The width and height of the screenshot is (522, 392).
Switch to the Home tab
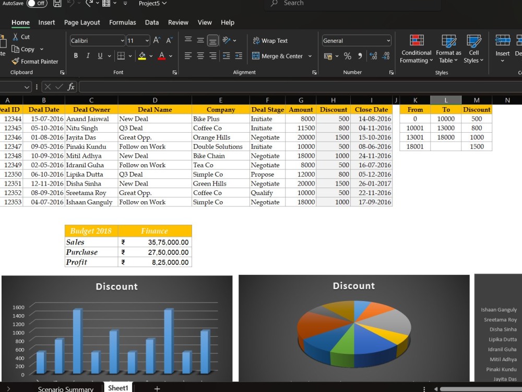pos(21,22)
